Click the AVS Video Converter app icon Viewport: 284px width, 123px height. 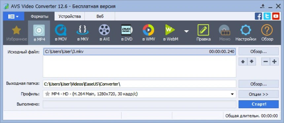[x=7, y=7]
